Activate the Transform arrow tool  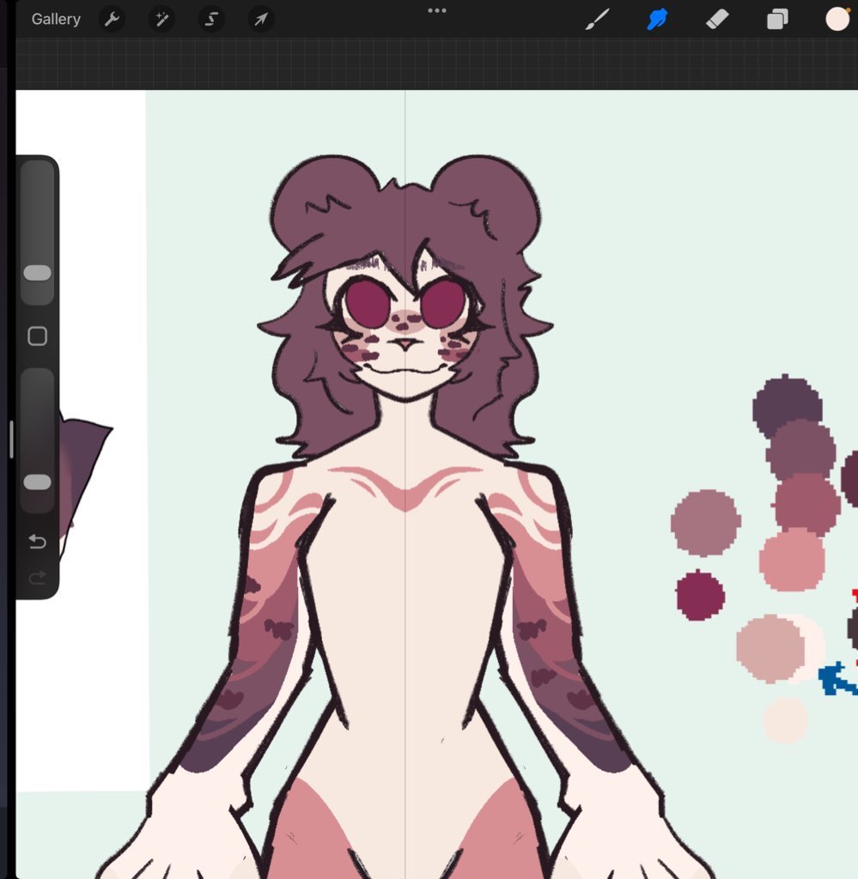[261, 19]
